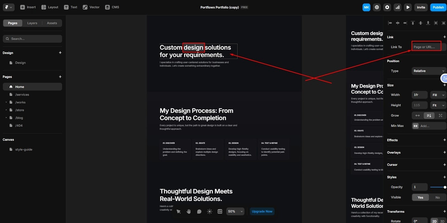Open the CMS menu
This screenshot has height=223, width=447.
coord(112,7)
